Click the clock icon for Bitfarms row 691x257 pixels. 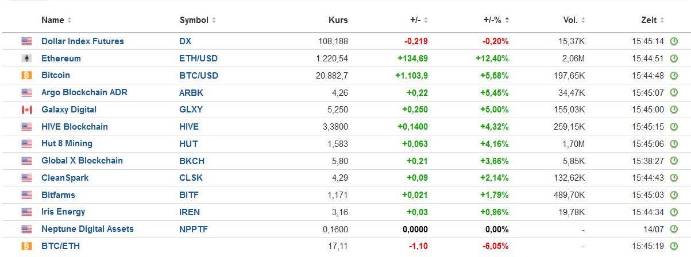(674, 195)
